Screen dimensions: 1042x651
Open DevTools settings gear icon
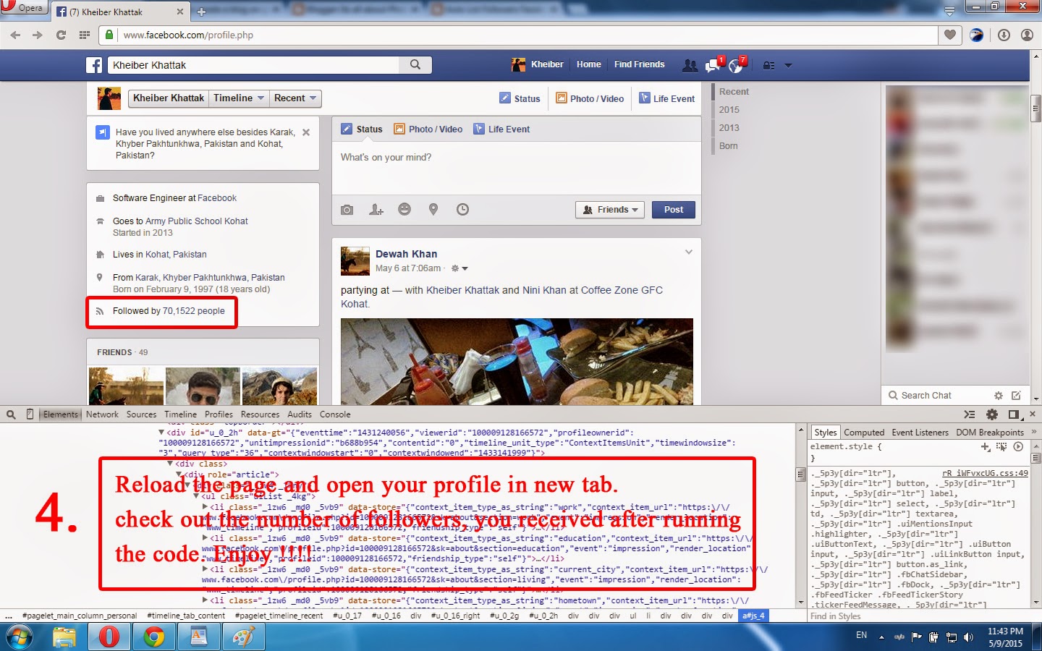(x=991, y=414)
